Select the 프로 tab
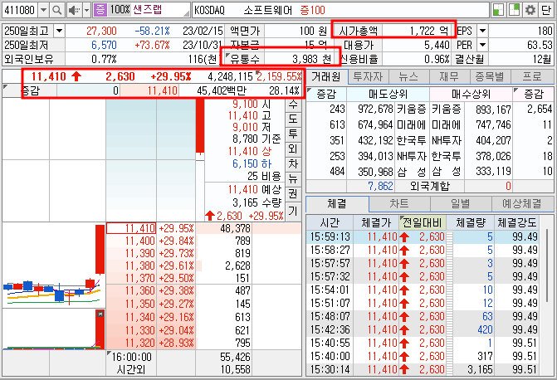Viewport: 557px width, 380px height. coord(532,76)
